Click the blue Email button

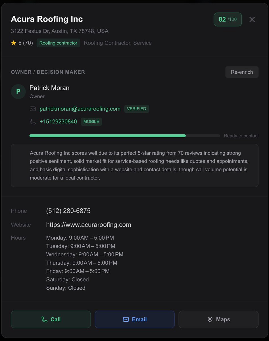coord(135,319)
